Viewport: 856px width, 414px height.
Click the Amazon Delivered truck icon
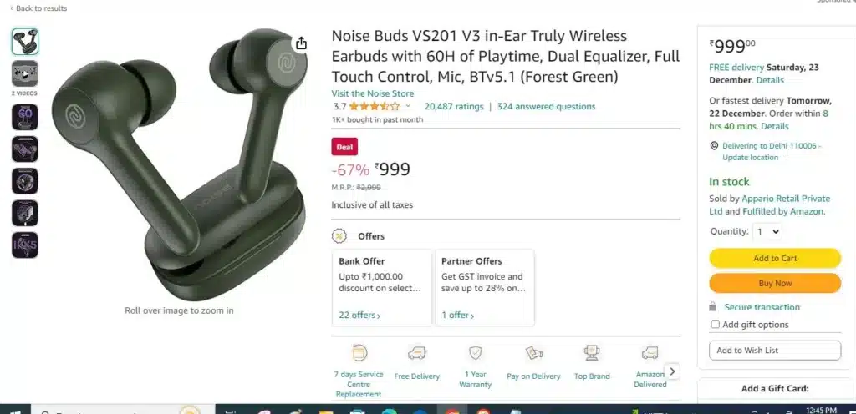(x=650, y=353)
